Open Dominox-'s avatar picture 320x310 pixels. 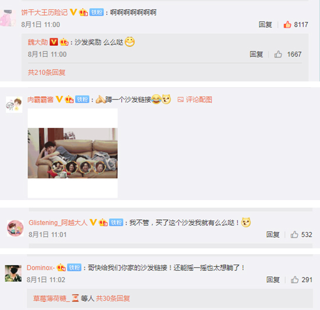[x=13, y=273]
